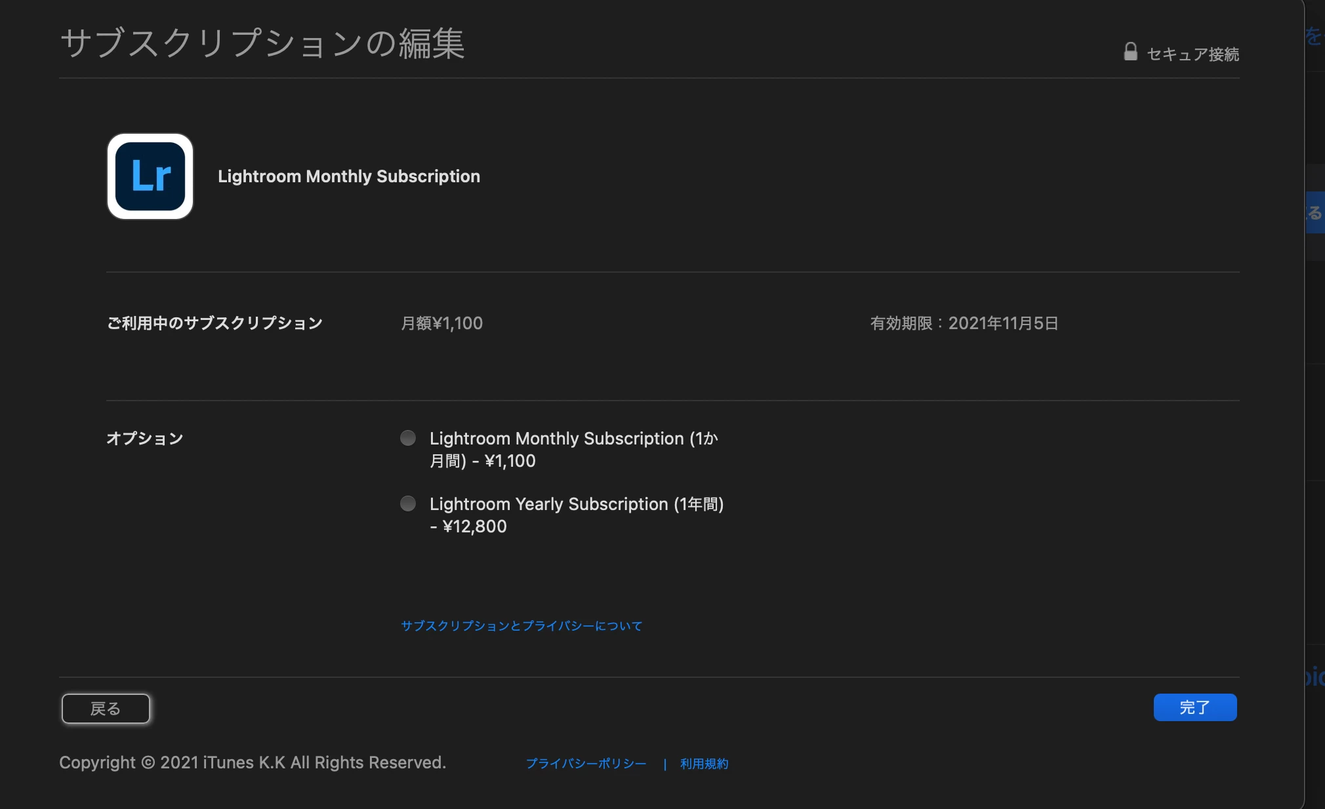1325x809 pixels.
Task: Click the サブスクリプションの編集 heading
Action: 262,43
